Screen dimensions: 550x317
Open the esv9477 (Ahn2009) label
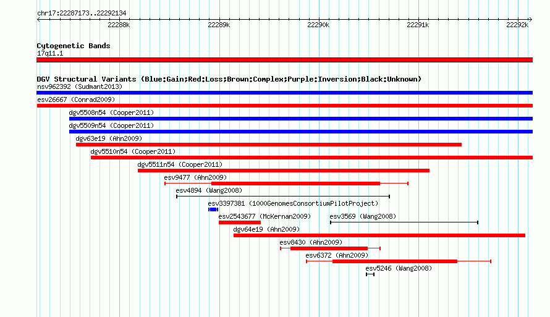pyautogui.click(x=195, y=177)
